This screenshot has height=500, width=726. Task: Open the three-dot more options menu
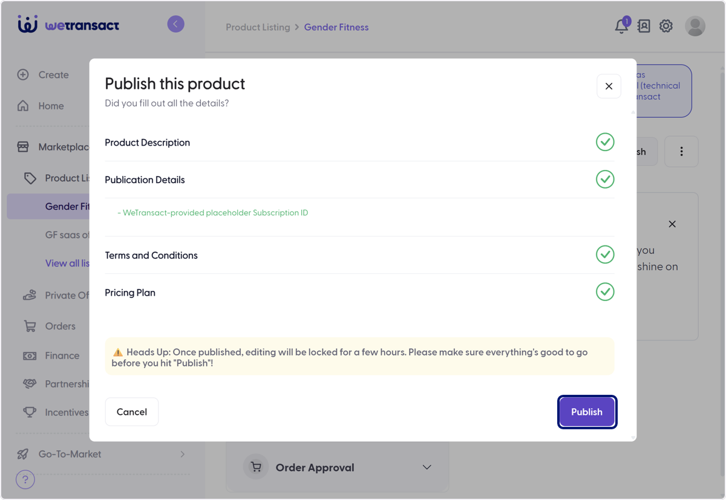tap(681, 152)
